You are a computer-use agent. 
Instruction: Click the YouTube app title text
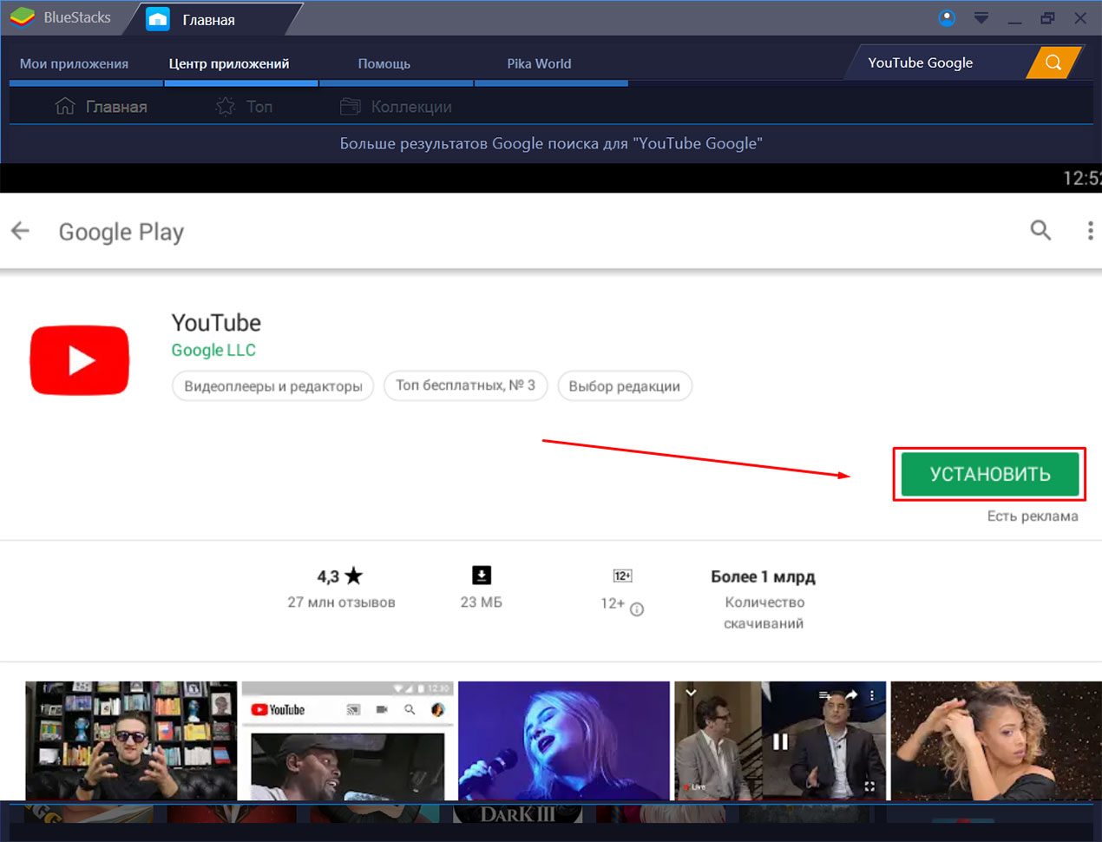(x=216, y=323)
